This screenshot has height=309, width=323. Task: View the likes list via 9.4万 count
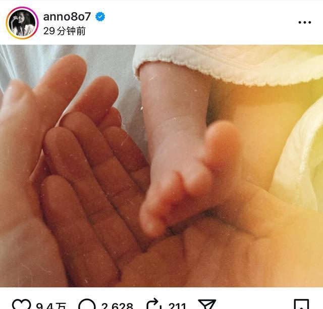coord(51,305)
